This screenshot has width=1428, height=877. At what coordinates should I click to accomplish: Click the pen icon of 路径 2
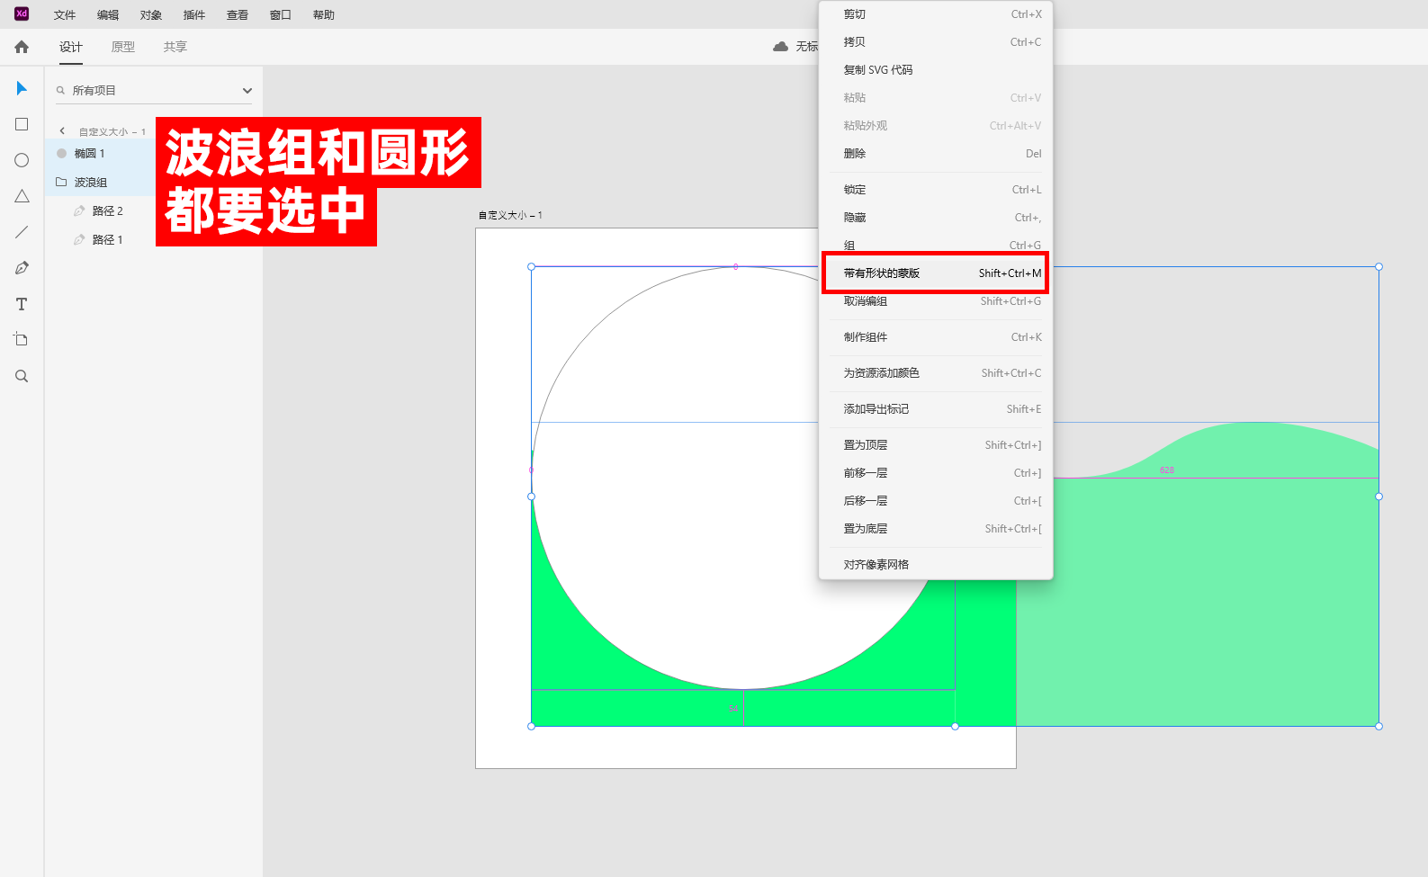point(79,210)
